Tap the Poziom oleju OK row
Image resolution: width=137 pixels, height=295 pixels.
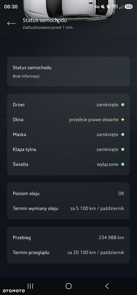68,193
